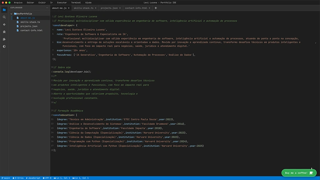The image size is (320, 180).
Task: Click the plus icon to add new tab
Action: pyautogui.click(x=156, y=8)
